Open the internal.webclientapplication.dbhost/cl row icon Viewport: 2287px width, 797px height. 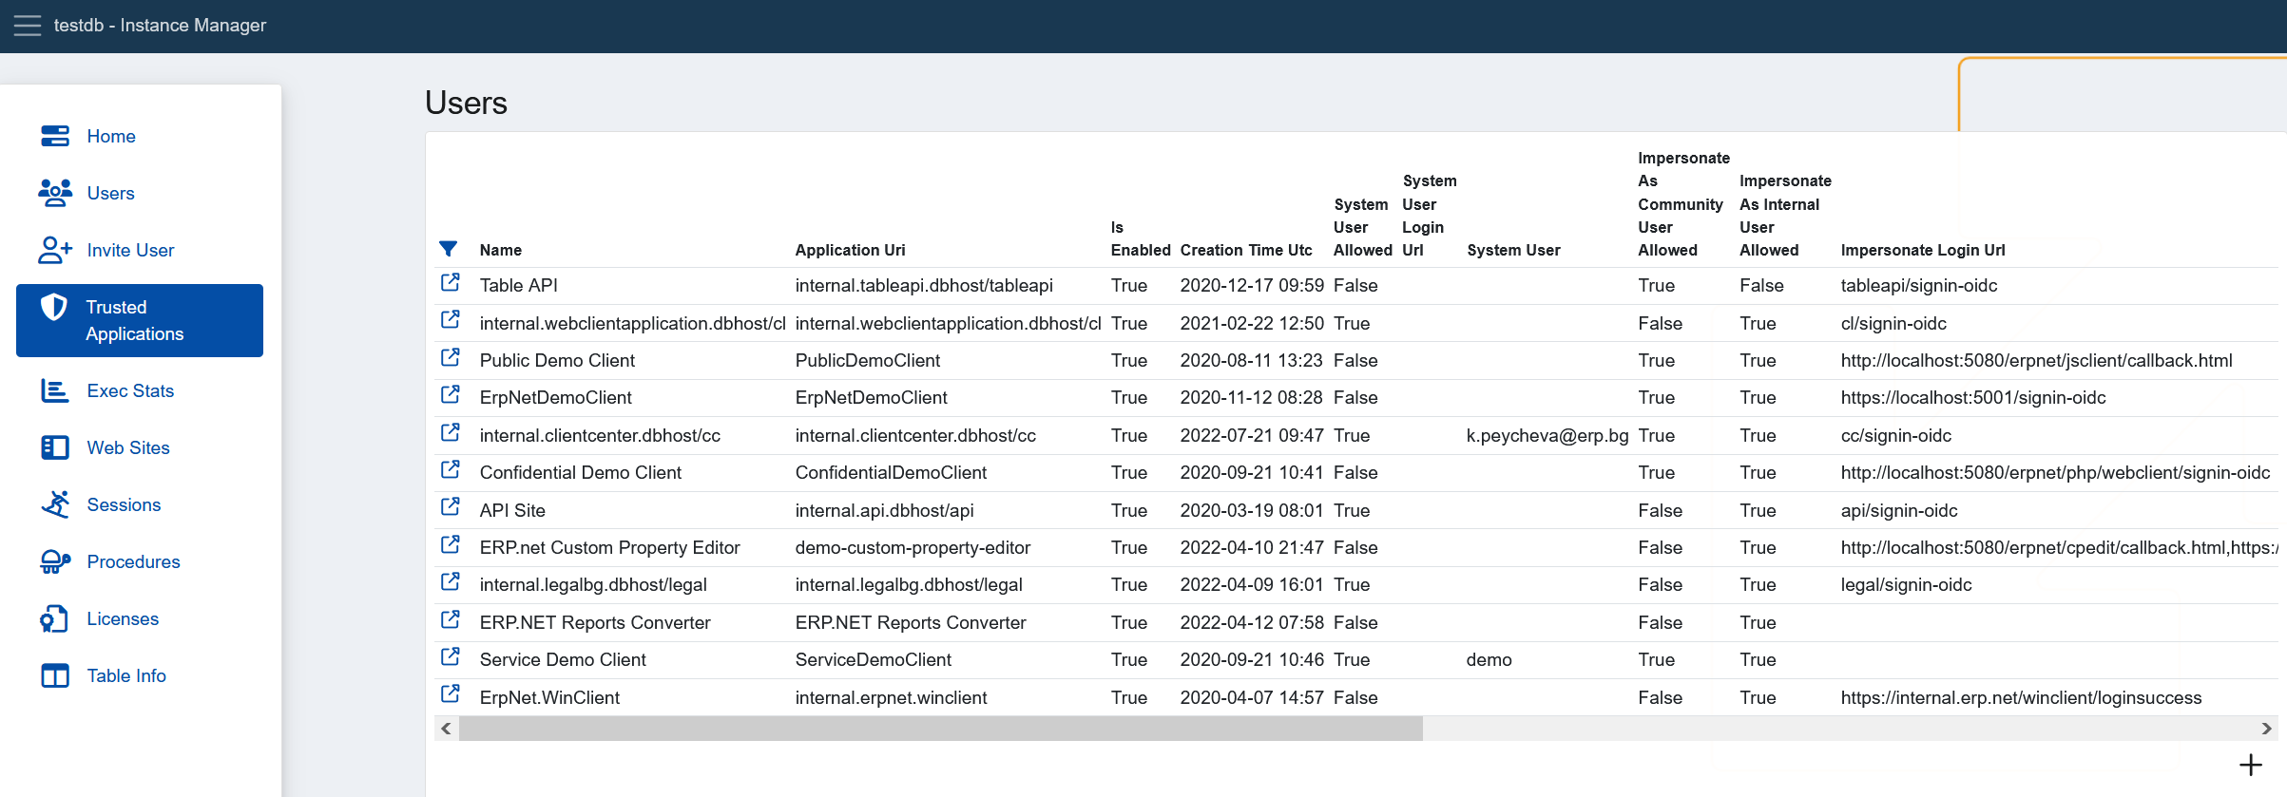click(x=451, y=320)
